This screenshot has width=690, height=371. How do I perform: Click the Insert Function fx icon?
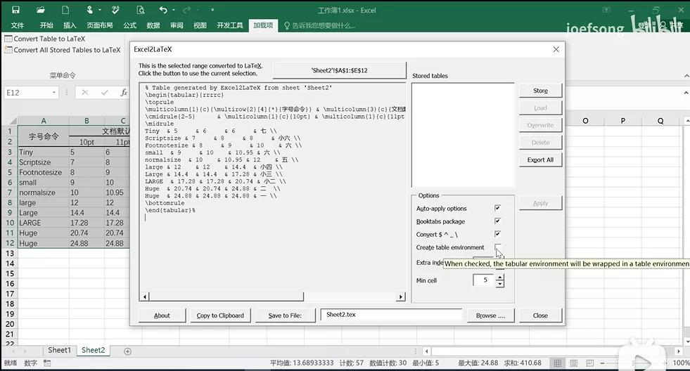click(x=124, y=92)
